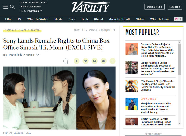Share article on Facebook
This screenshot has height=136, width=186.
pos(77,61)
